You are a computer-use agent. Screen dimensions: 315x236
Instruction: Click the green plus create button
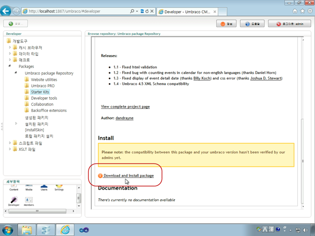click(x=16, y=24)
